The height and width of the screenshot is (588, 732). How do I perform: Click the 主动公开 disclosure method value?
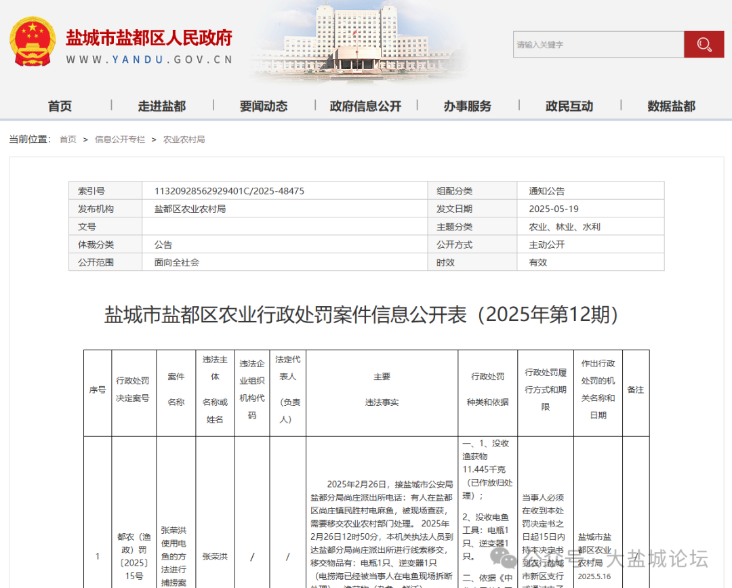point(547,245)
